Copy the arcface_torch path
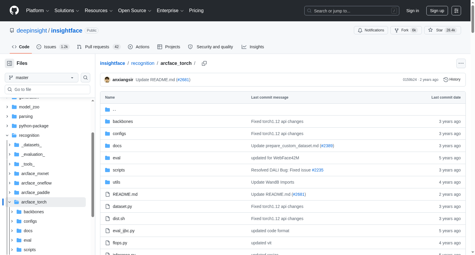 click(204, 63)
